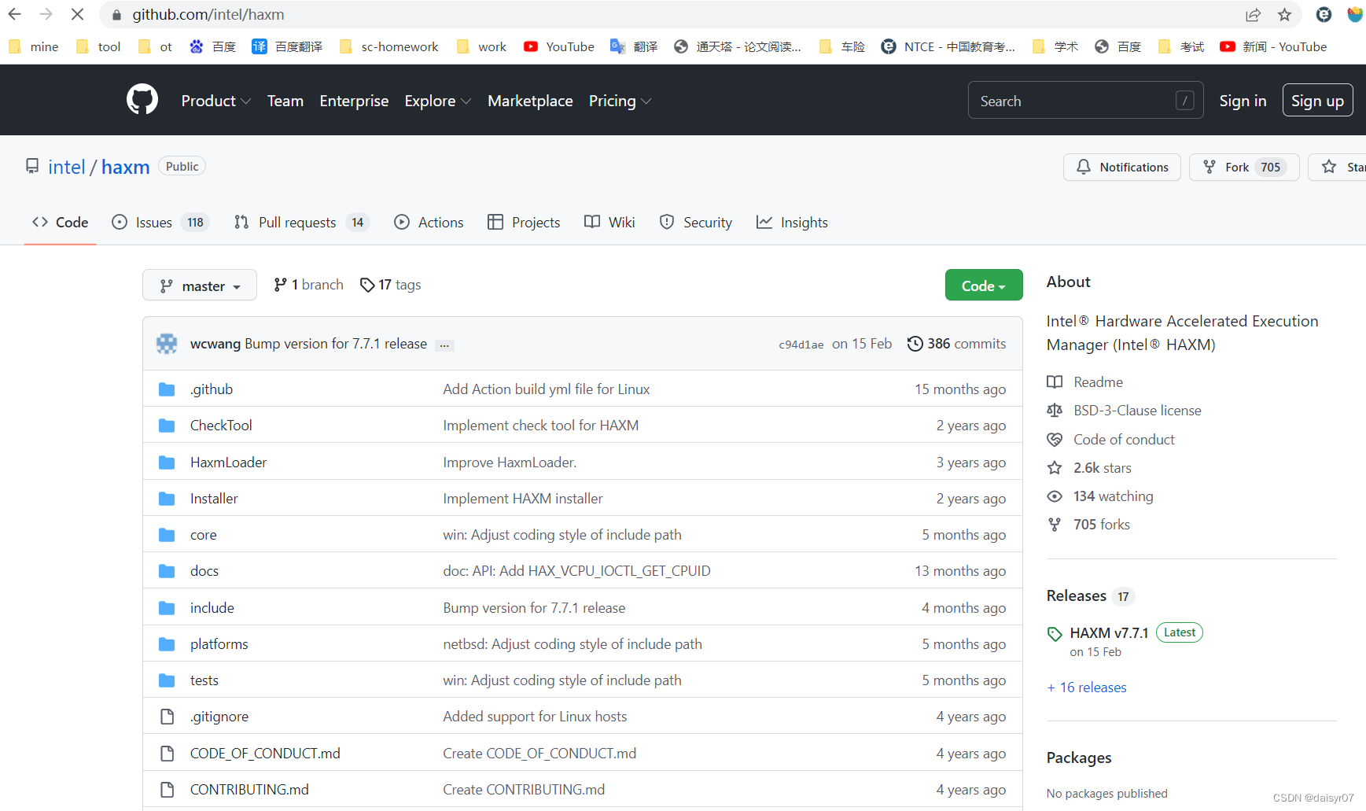This screenshot has height=811, width=1366.
Task: Open the YouTube bookmark
Action: (559, 46)
